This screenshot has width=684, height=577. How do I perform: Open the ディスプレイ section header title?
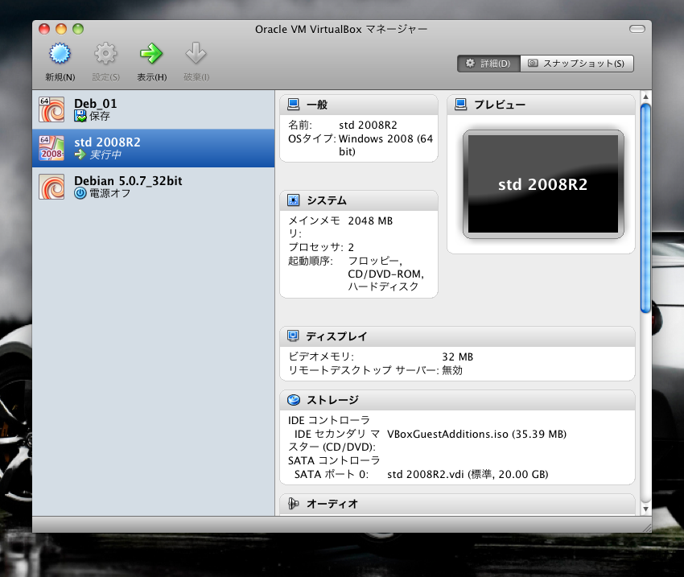pyautogui.click(x=336, y=336)
